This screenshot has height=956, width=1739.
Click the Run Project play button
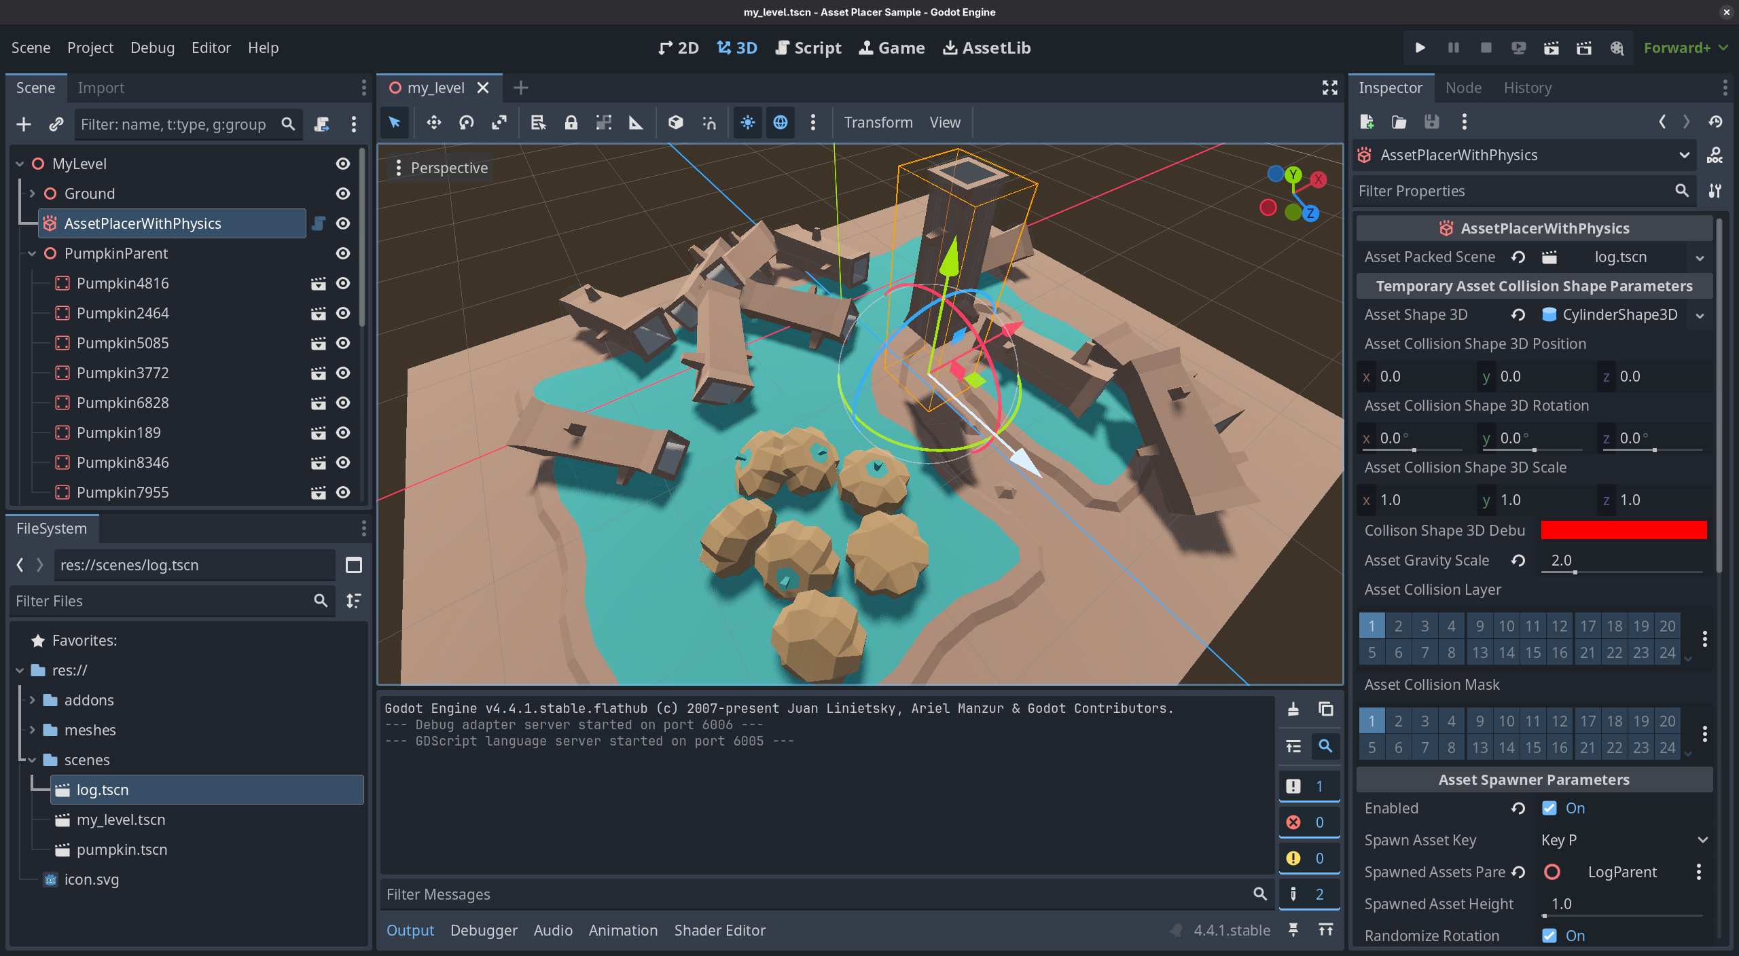(1420, 48)
